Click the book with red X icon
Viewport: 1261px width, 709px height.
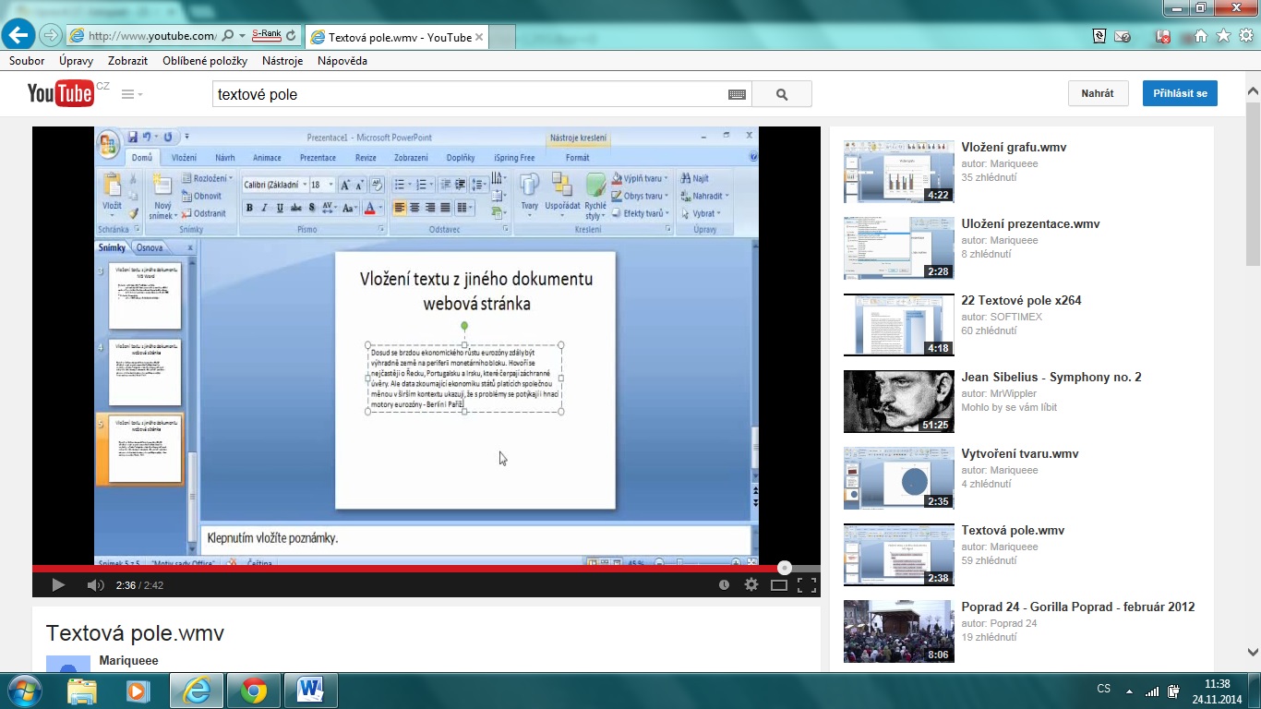point(1165,36)
